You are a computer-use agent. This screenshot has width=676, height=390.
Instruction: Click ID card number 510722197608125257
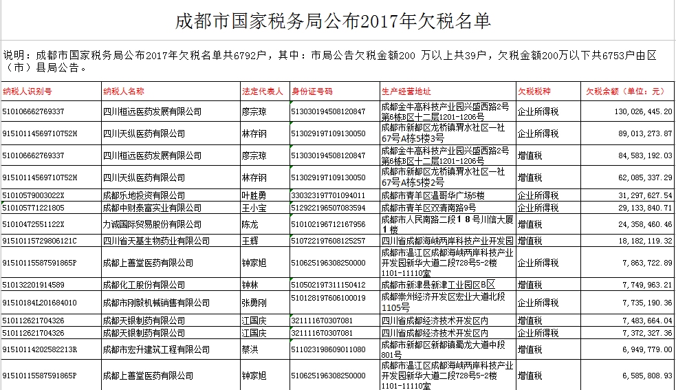coord(328,241)
